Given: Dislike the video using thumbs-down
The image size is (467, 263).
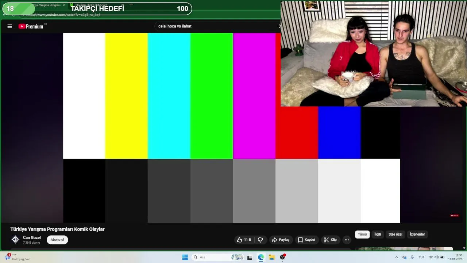Looking at the screenshot, I should click(260, 240).
